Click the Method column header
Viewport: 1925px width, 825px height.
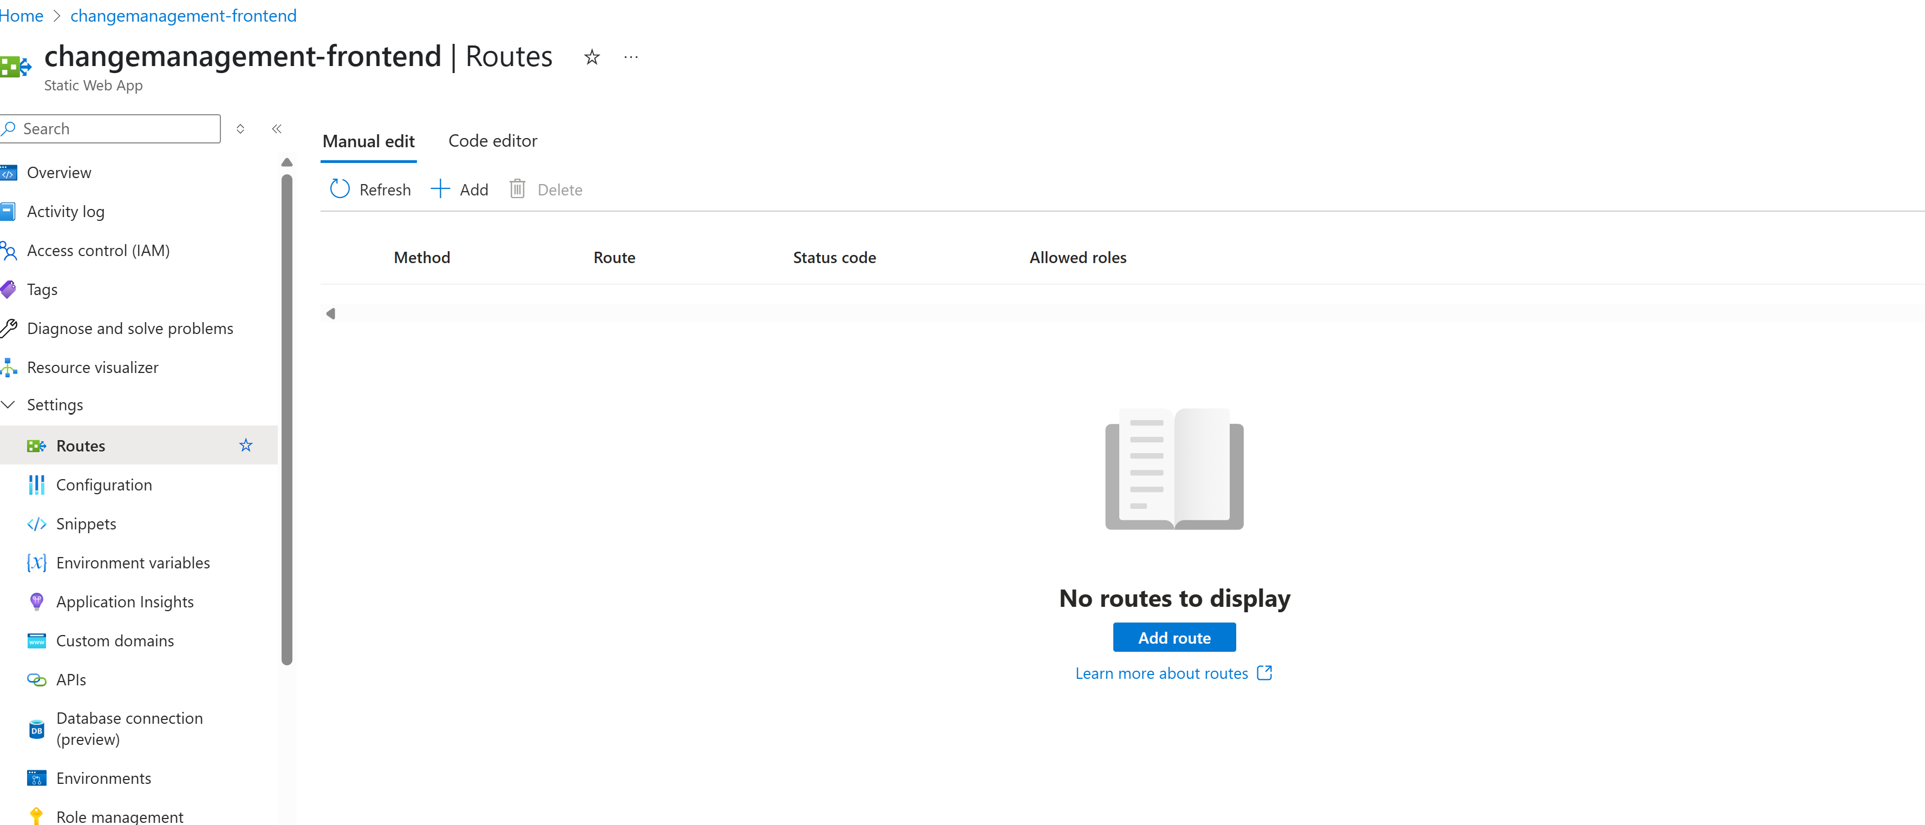421,257
